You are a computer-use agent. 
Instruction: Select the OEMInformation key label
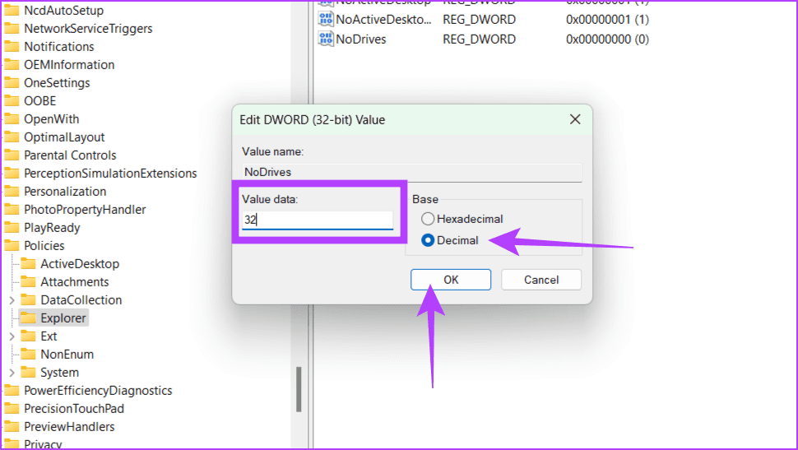click(69, 65)
